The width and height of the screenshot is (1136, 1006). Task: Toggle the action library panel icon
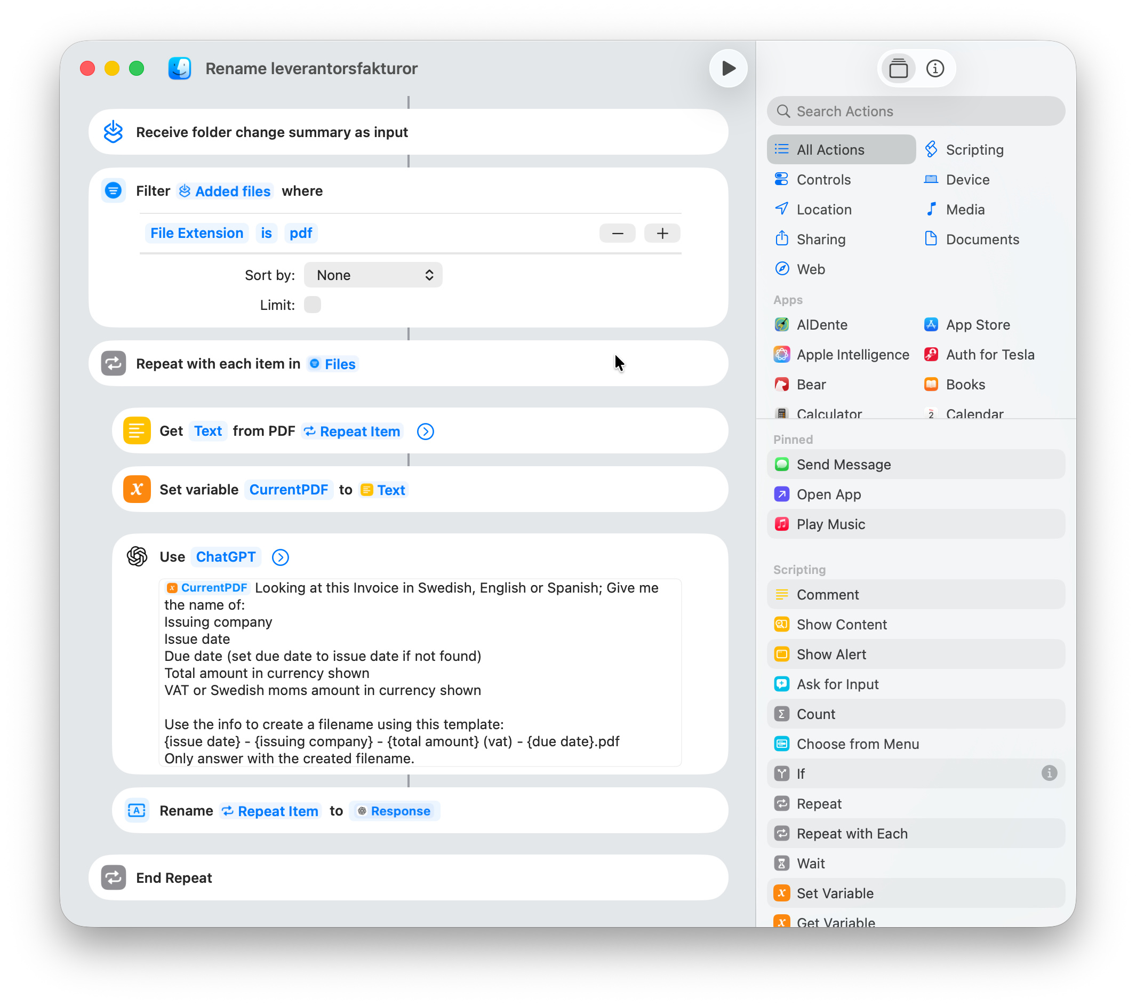(x=898, y=68)
